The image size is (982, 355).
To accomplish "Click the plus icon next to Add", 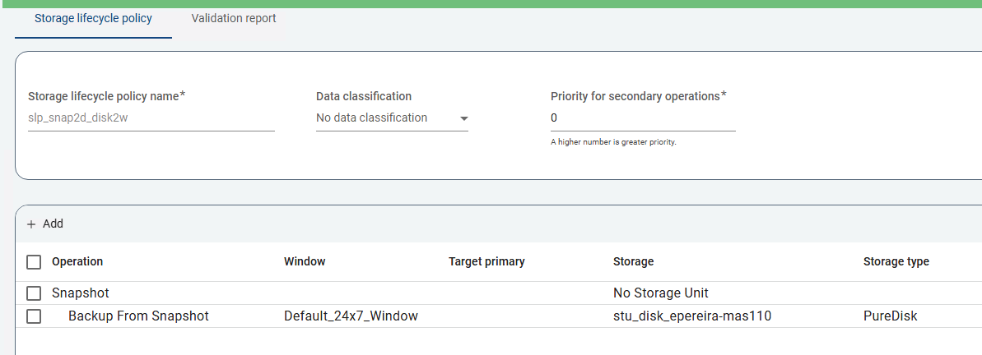I will (31, 224).
